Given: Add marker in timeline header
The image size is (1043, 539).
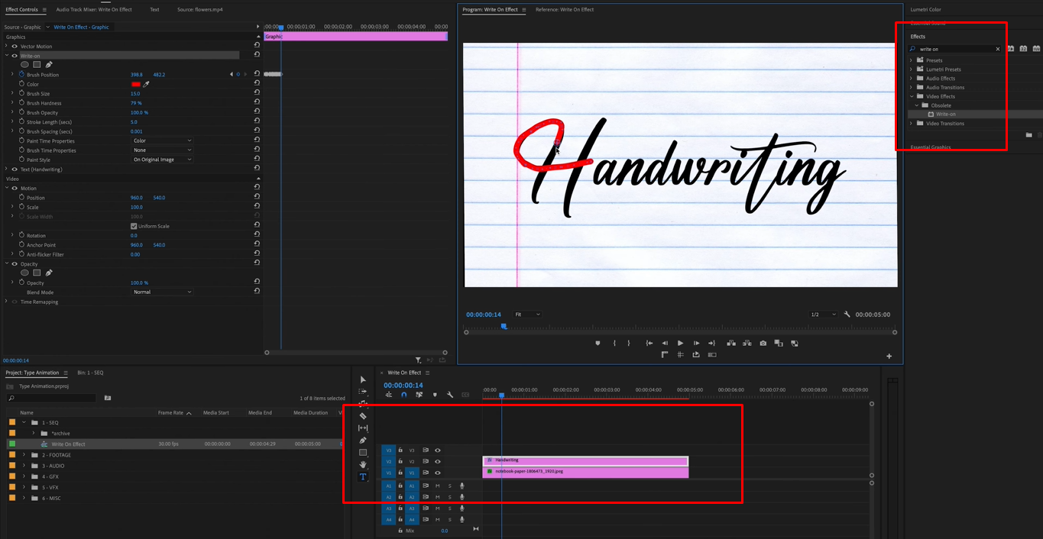Looking at the screenshot, I should (x=435, y=395).
